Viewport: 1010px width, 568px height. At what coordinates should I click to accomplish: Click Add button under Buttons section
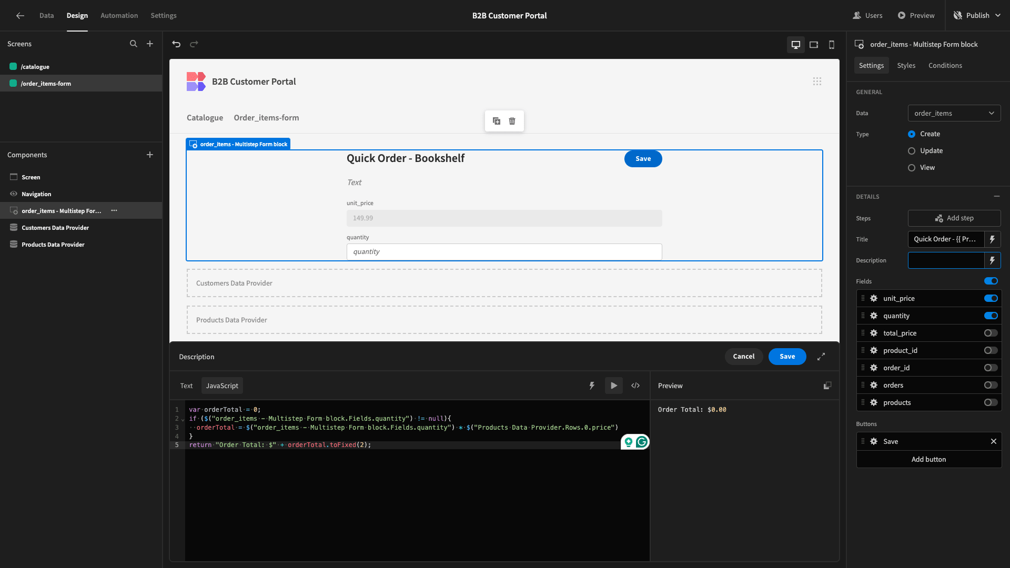point(928,459)
